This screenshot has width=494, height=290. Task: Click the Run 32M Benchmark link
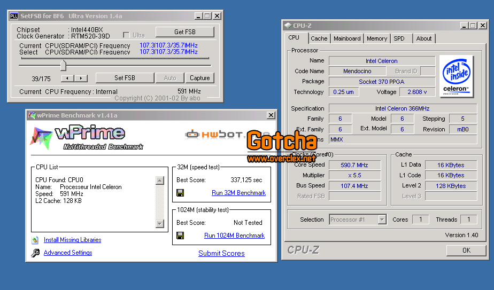(238, 193)
